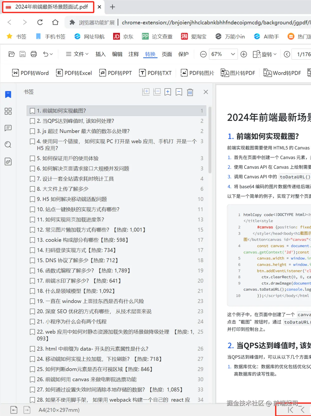This screenshot has height=416, width=311.
Task: Click PDF转PPT conversion button
Action: [115, 73]
